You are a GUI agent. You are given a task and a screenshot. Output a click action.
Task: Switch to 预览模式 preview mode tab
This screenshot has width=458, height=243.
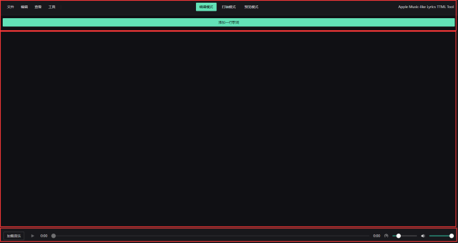coord(251,7)
